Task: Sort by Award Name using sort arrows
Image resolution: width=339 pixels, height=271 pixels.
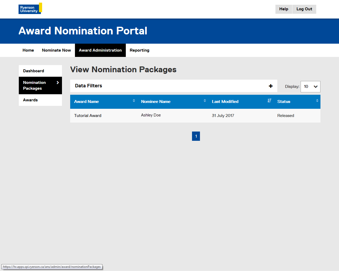Action: coord(134,101)
